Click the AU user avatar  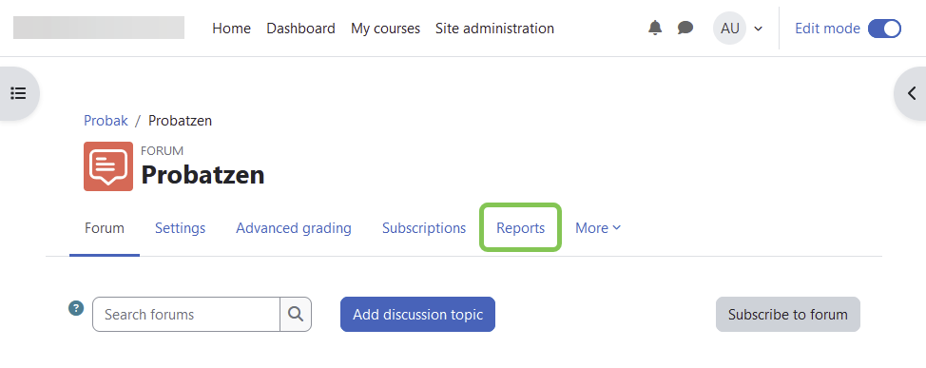tap(730, 29)
